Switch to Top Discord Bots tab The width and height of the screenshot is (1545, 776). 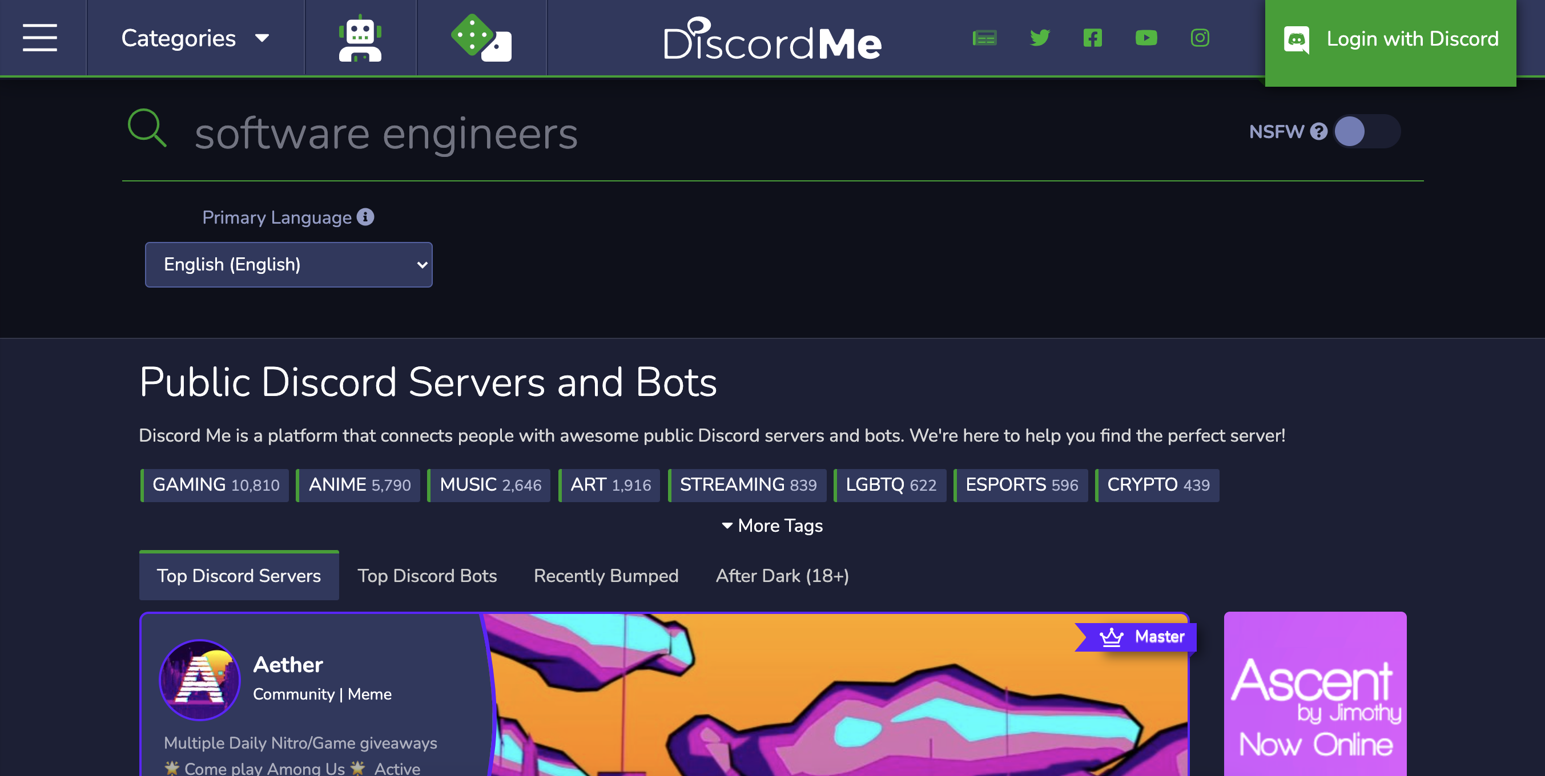tap(427, 575)
